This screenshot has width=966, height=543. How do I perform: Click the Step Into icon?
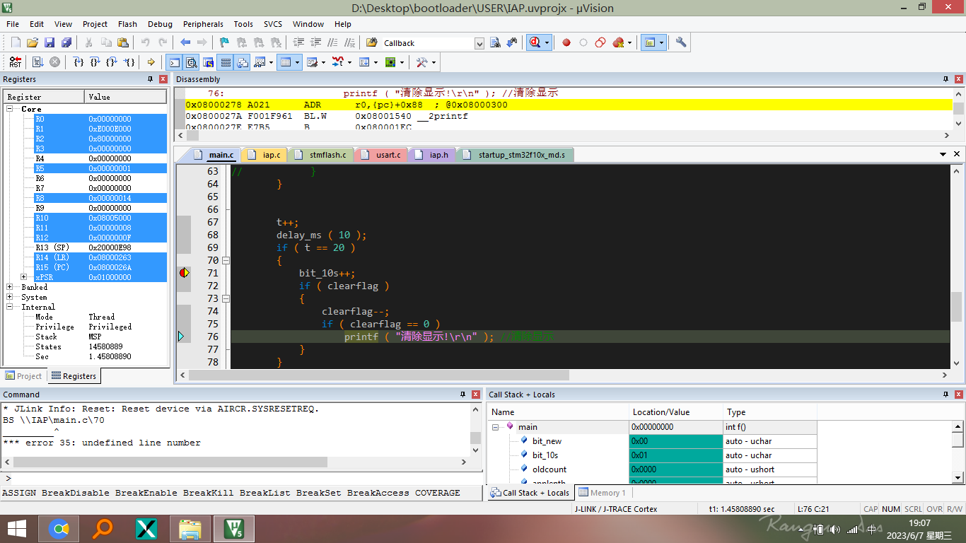tap(78, 62)
